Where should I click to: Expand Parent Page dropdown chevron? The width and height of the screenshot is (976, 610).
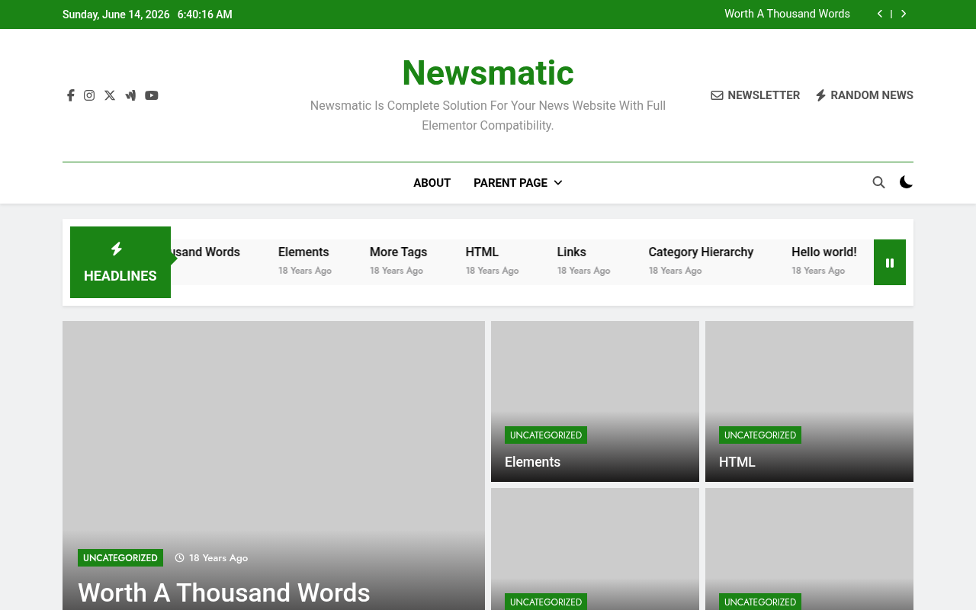click(x=558, y=183)
